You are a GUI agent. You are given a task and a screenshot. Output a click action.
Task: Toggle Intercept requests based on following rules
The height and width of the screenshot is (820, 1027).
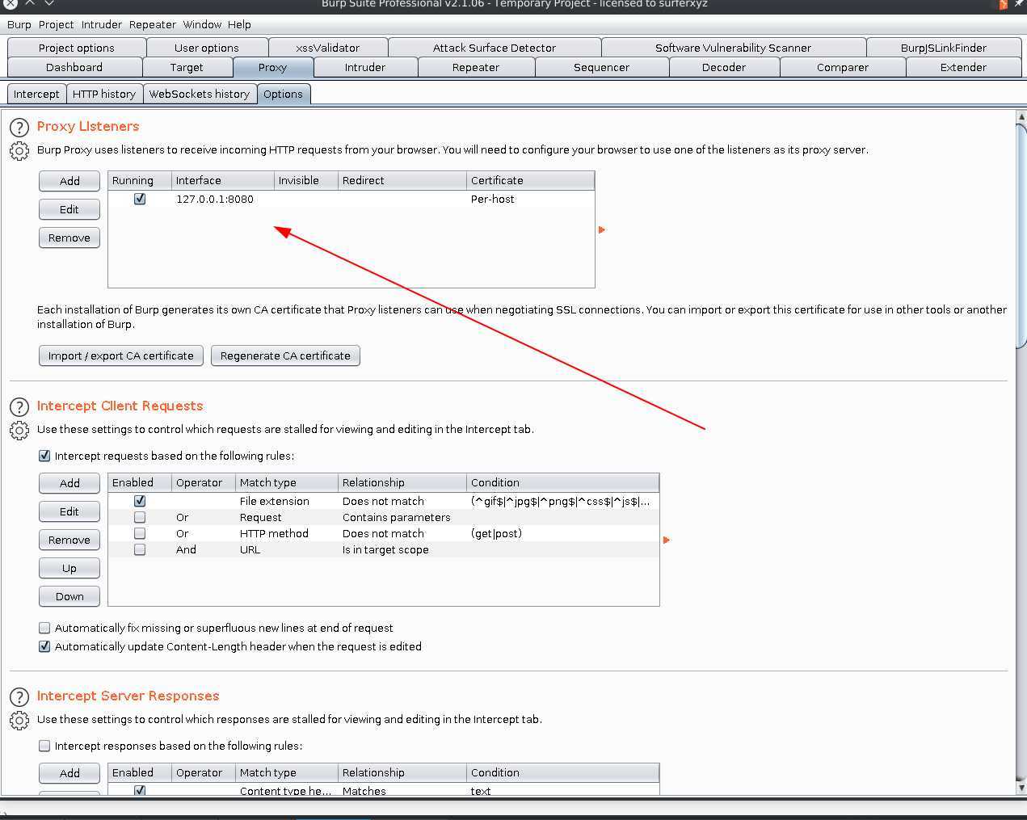(x=44, y=456)
